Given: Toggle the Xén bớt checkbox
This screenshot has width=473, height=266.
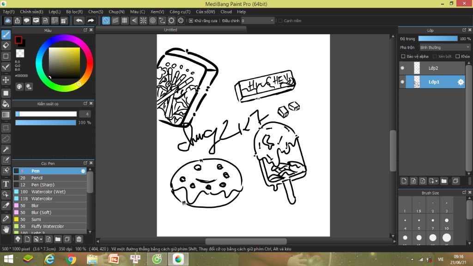Looking at the screenshot, I should click(435, 56).
